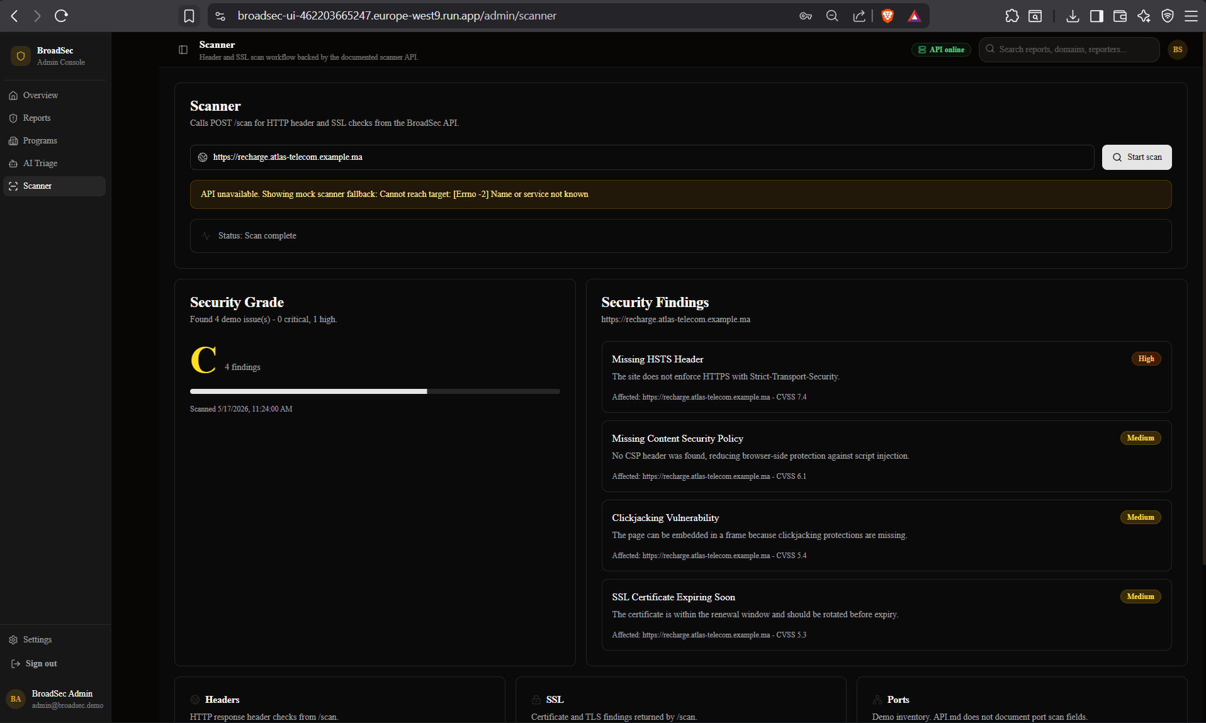Open the Clickjacking Vulnerability finding
This screenshot has height=723, width=1206.
click(x=886, y=535)
